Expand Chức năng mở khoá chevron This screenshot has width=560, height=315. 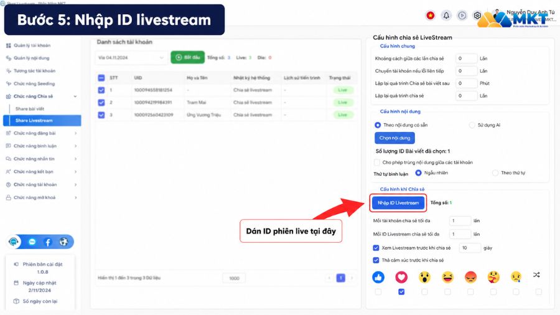(75, 197)
